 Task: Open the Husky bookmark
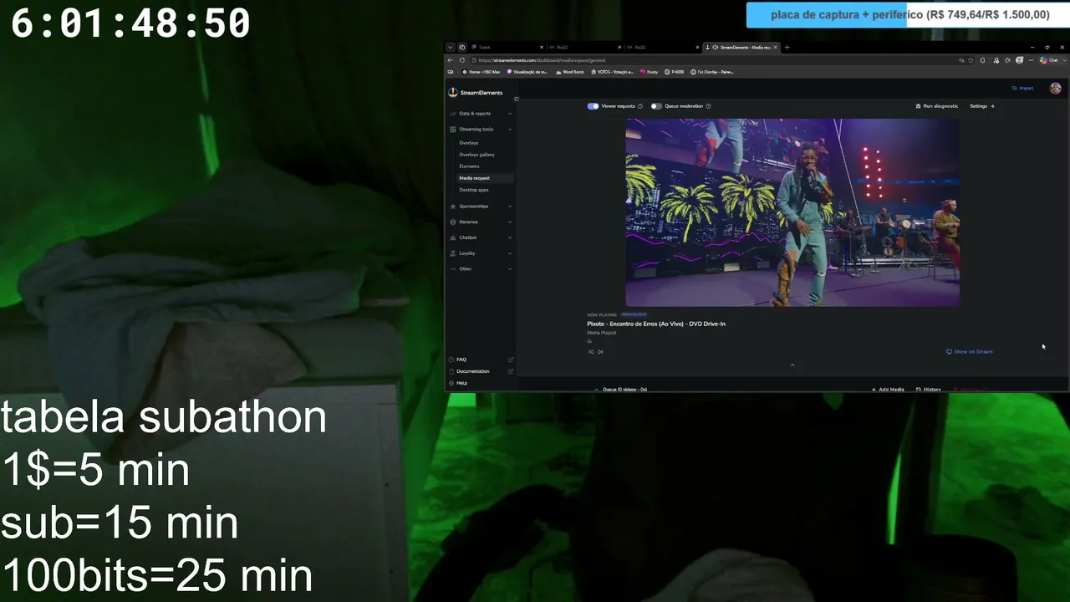pos(650,72)
